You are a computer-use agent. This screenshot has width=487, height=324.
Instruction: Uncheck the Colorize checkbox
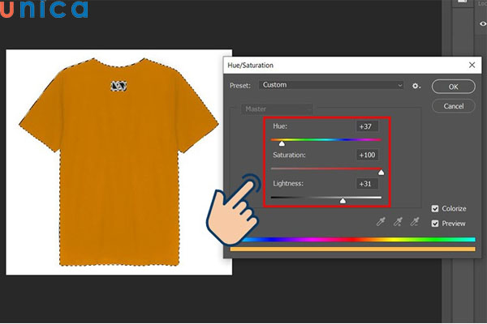[x=436, y=209]
